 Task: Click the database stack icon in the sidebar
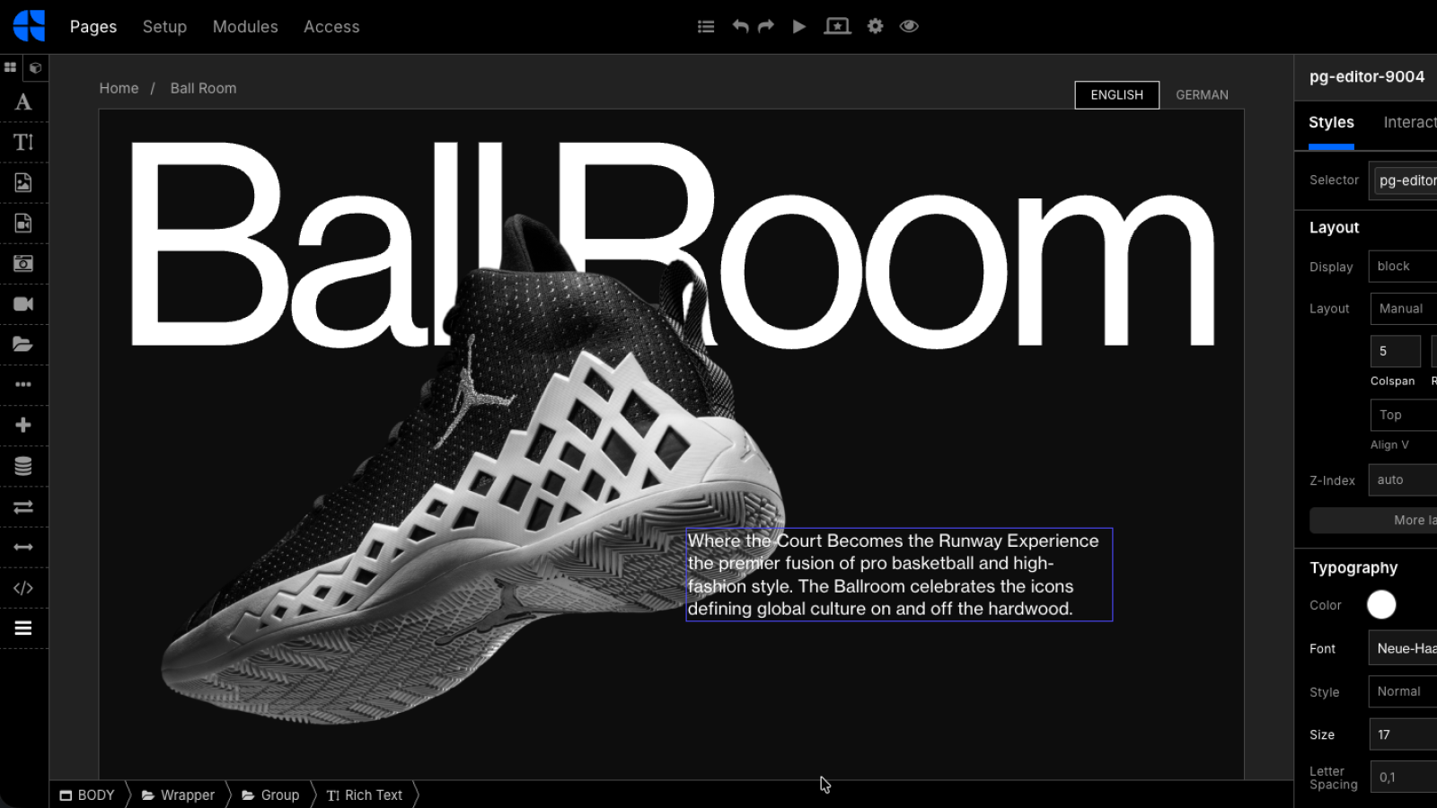(23, 466)
